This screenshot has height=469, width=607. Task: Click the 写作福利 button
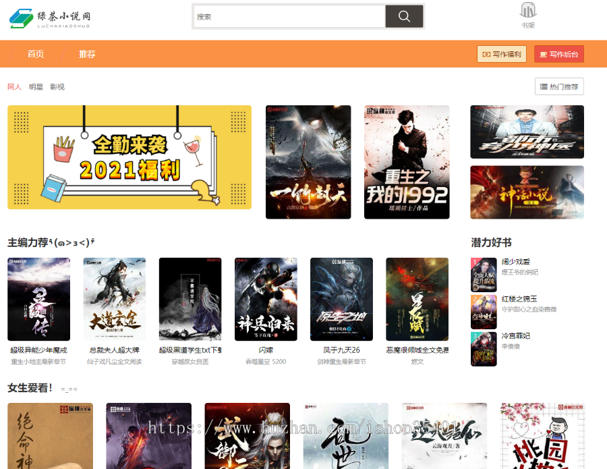coord(502,54)
